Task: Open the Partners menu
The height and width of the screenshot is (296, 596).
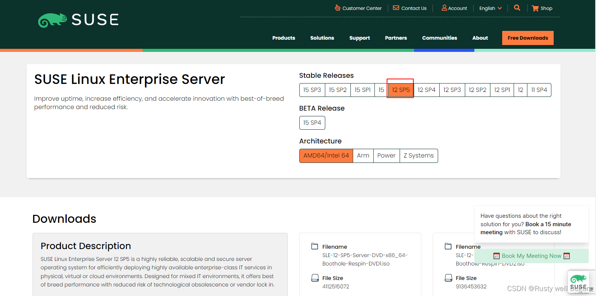Action: pyautogui.click(x=396, y=38)
